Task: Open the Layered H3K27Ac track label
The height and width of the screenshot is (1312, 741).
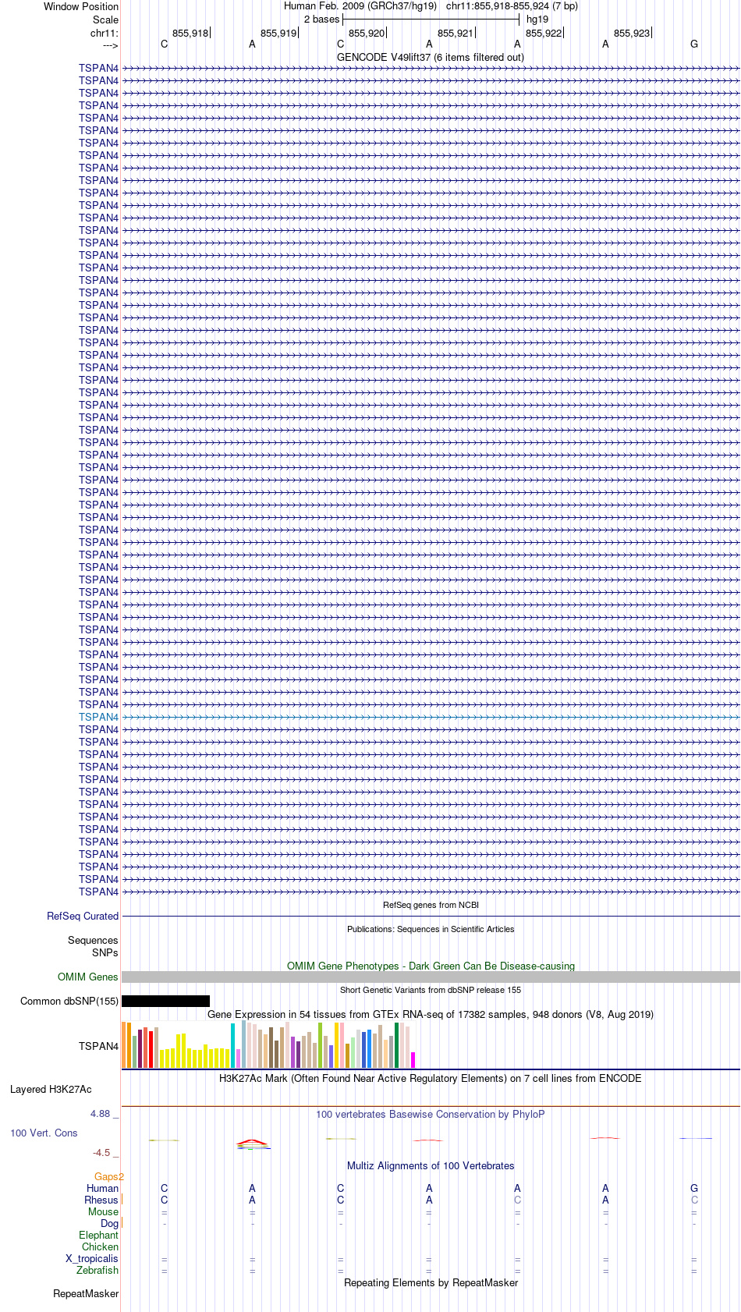Action: pyautogui.click(x=51, y=1089)
